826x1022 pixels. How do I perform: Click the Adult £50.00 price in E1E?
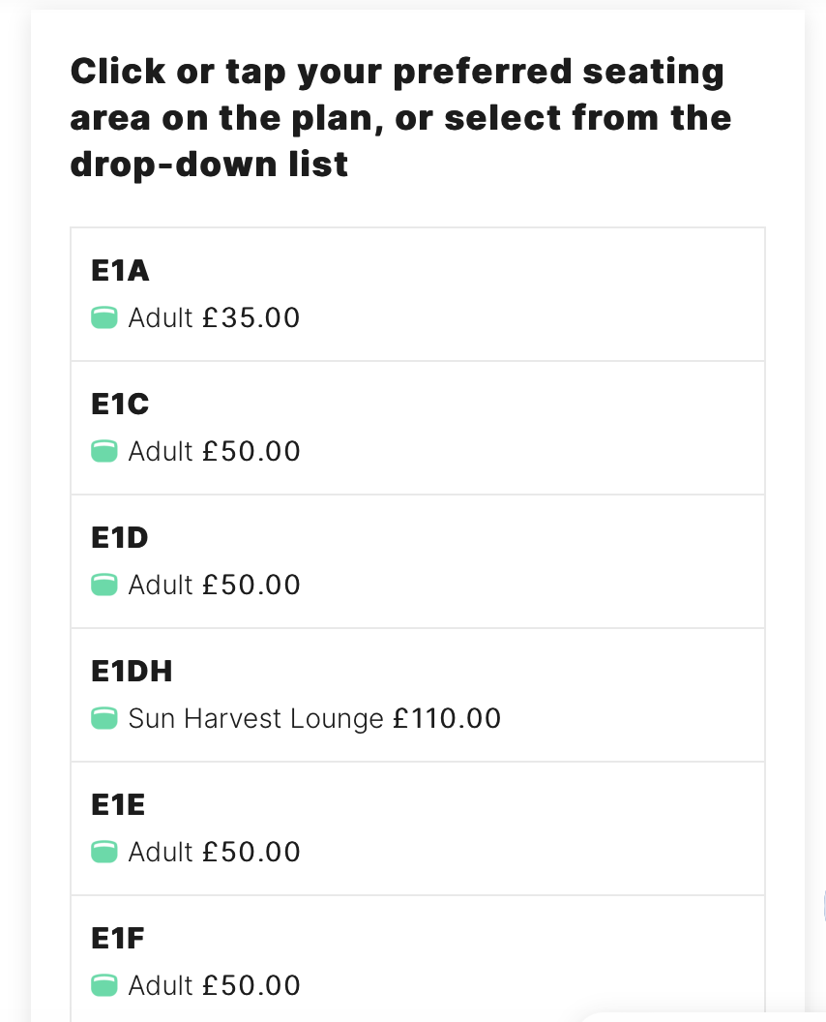(x=215, y=853)
